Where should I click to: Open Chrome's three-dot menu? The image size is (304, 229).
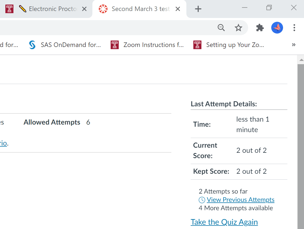[294, 28]
